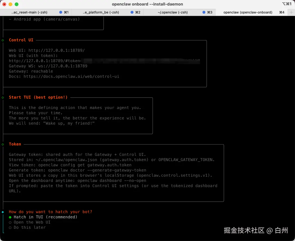Click 'The more you tell it' line
Screen dimensions: 295x241
[x=77, y=118]
